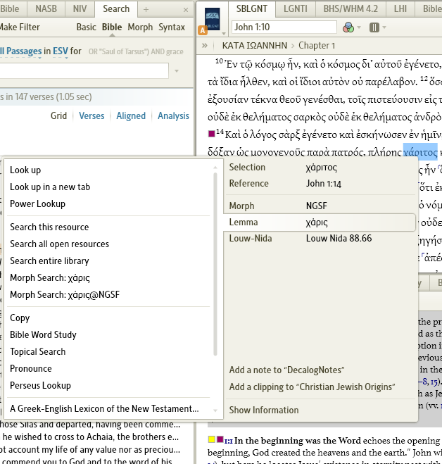Click Add a note to "DecalogNotes"
Viewport: 442px width, 464px height.
287,370
